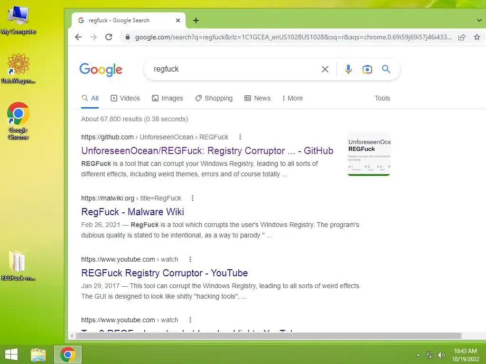Click the address bar URL
486x364 pixels.
[x=293, y=37]
